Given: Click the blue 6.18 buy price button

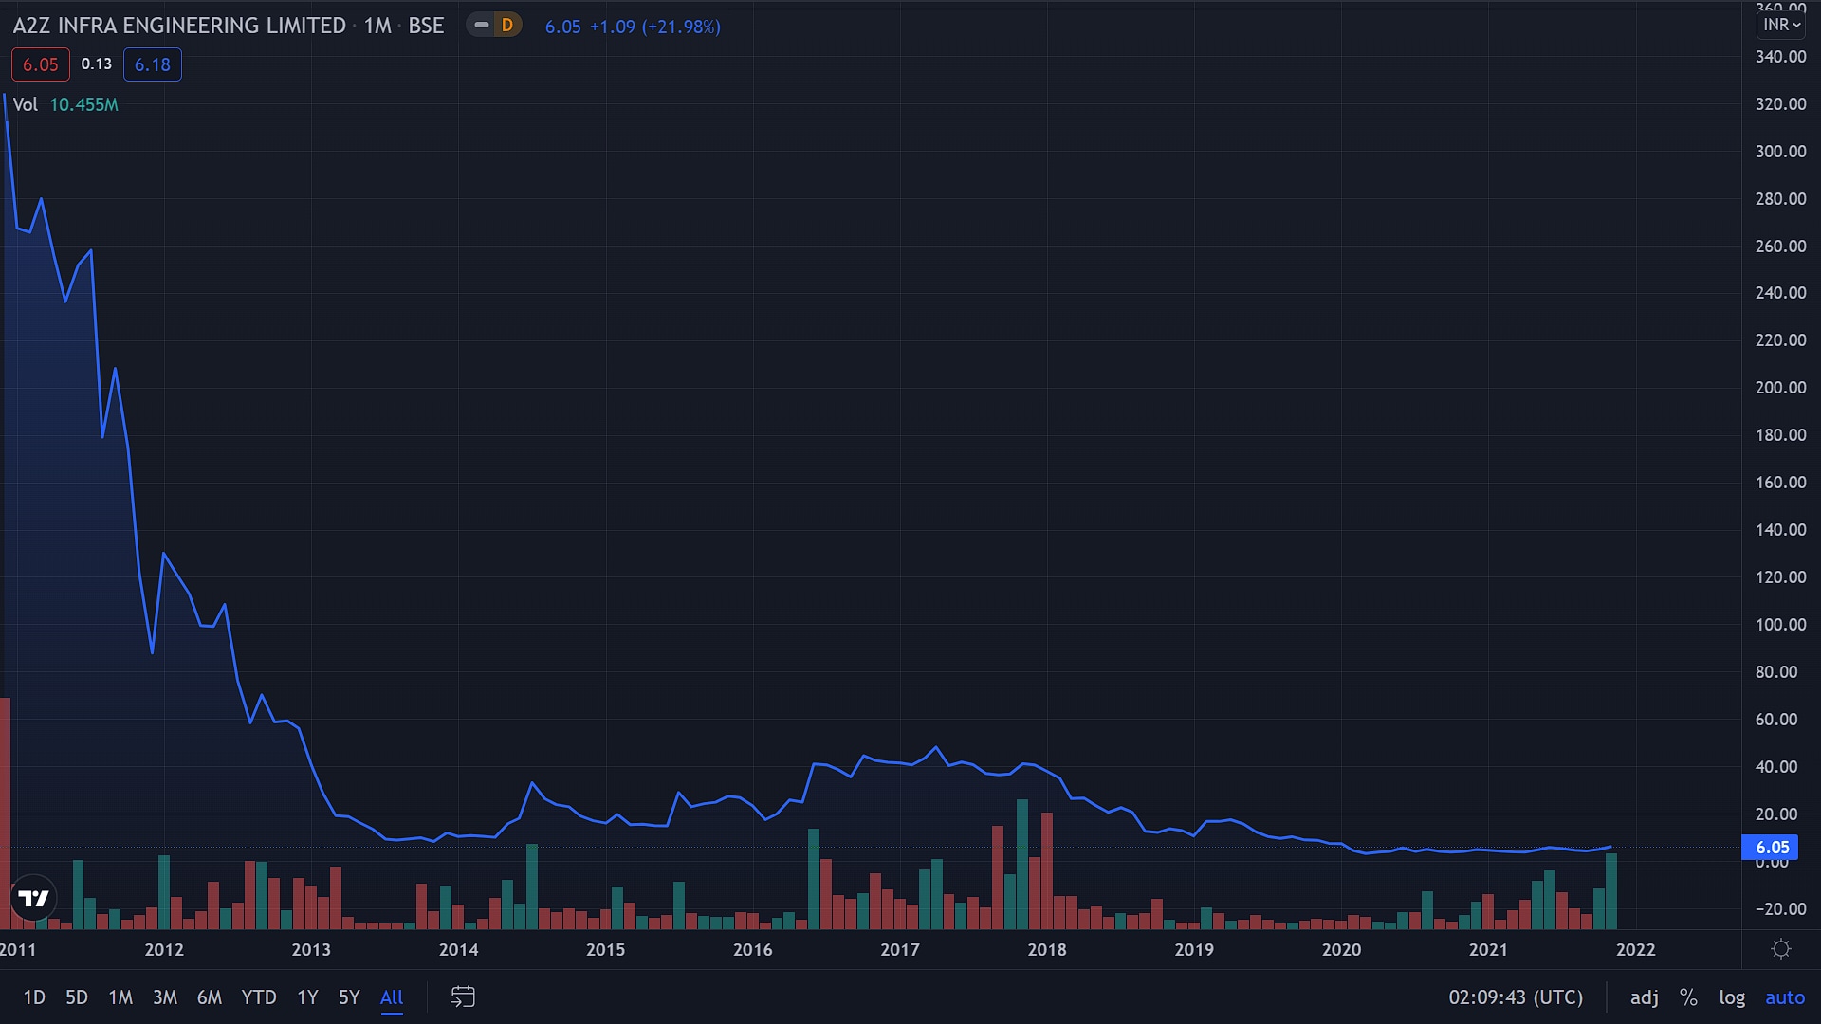Looking at the screenshot, I should coord(152,64).
